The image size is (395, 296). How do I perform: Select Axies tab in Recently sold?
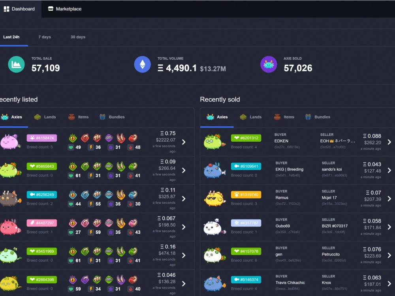point(217,117)
